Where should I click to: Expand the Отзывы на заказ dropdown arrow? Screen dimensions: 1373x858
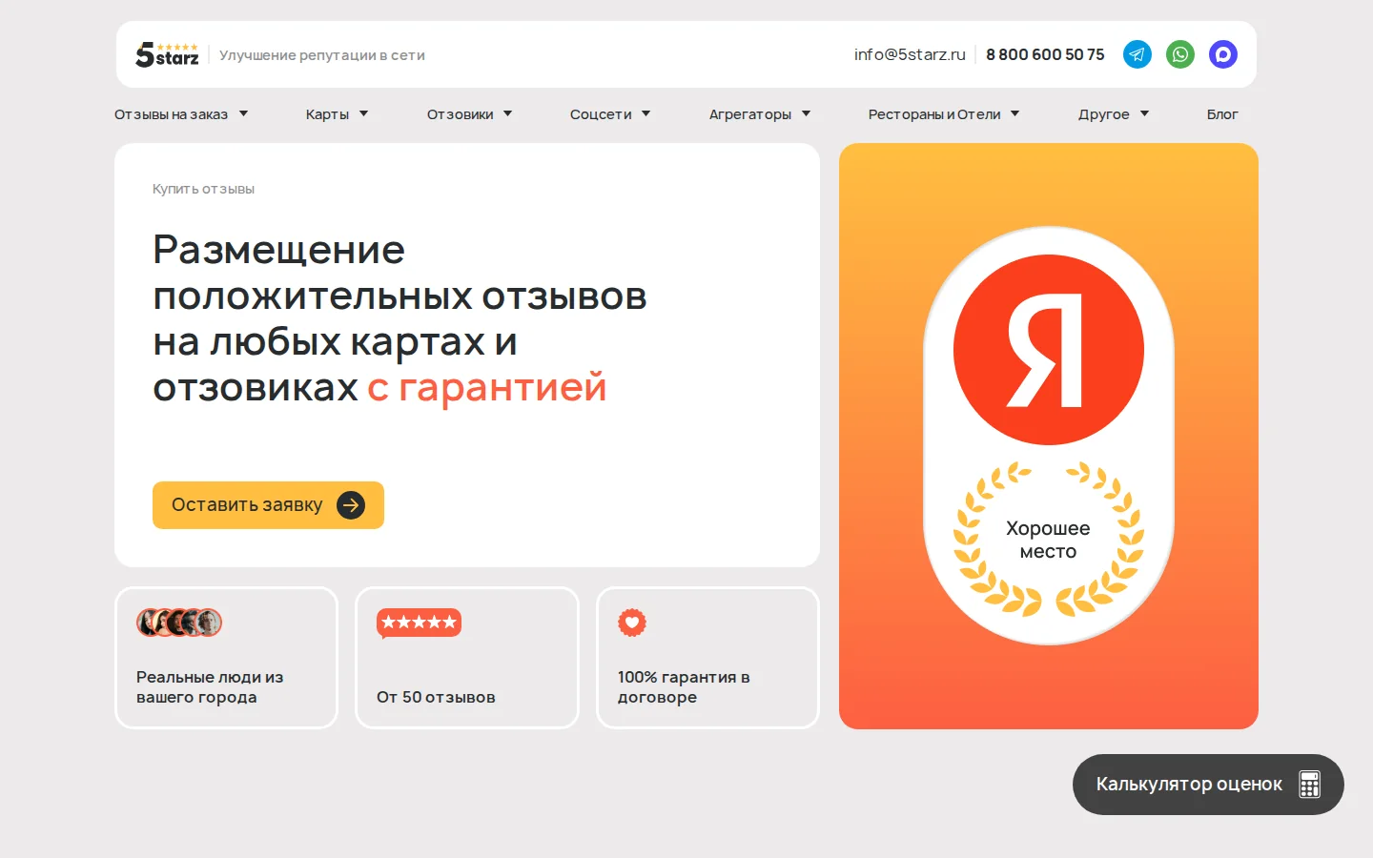click(243, 113)
